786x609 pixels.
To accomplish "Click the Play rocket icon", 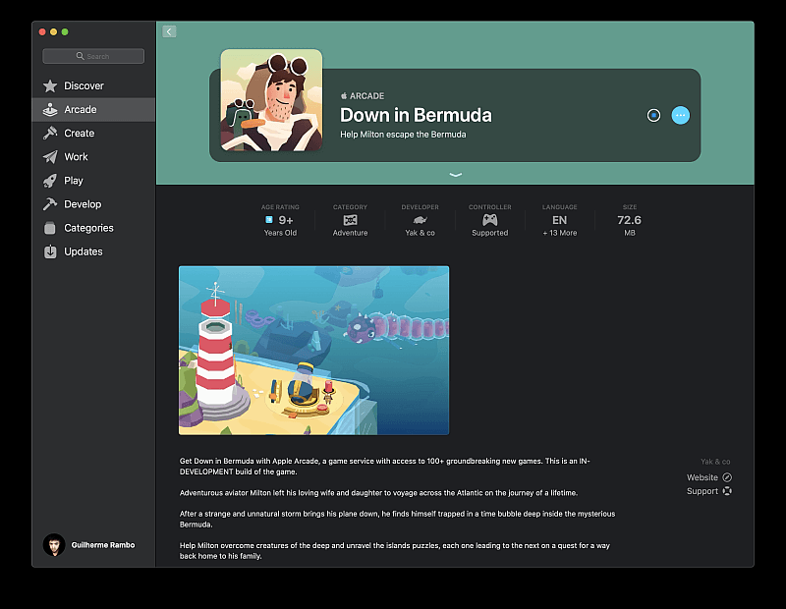I will pyautogui.click(x=50, y=181).
